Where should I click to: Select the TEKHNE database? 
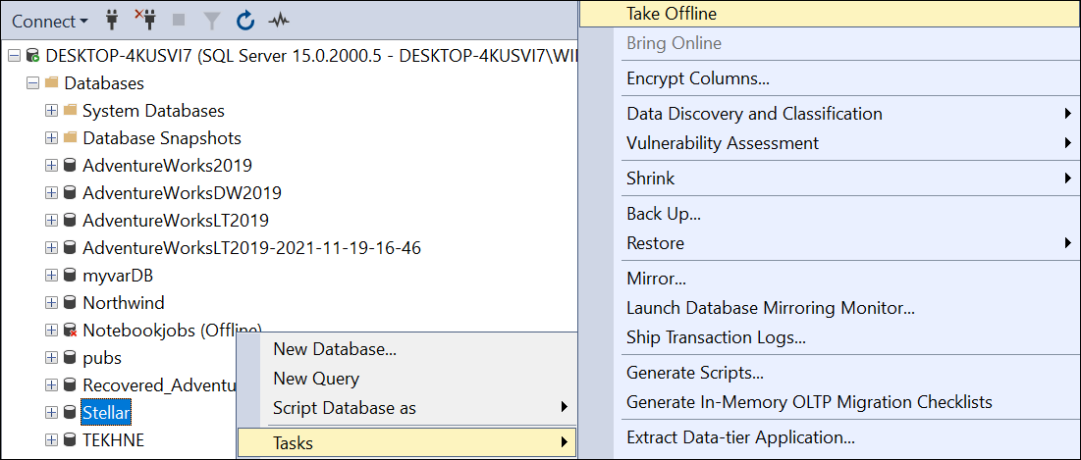tap(113, 440)
